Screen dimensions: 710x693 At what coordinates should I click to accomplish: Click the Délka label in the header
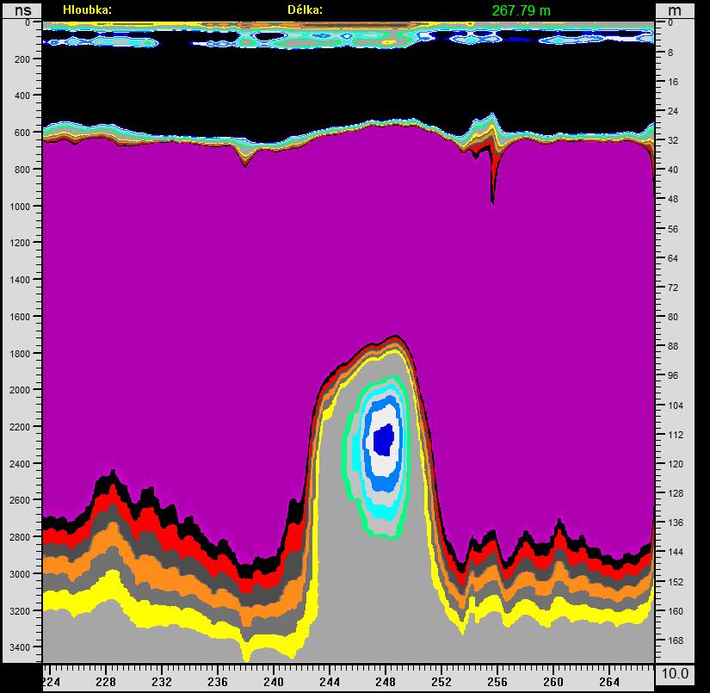[305, 10]
